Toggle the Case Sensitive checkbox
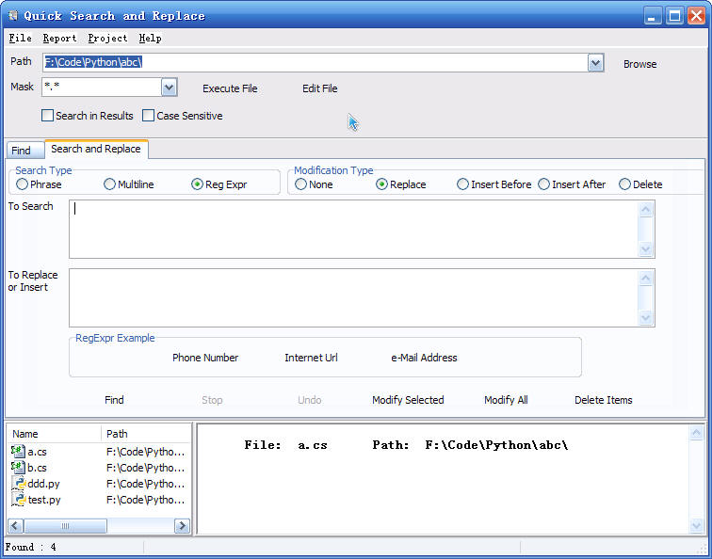Viewport: 712px width, 559px height. pos(149,116)
